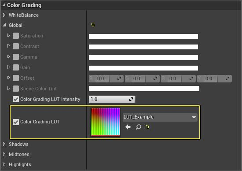
Task: Click the Color Grading section title
Action: (24, 5)
